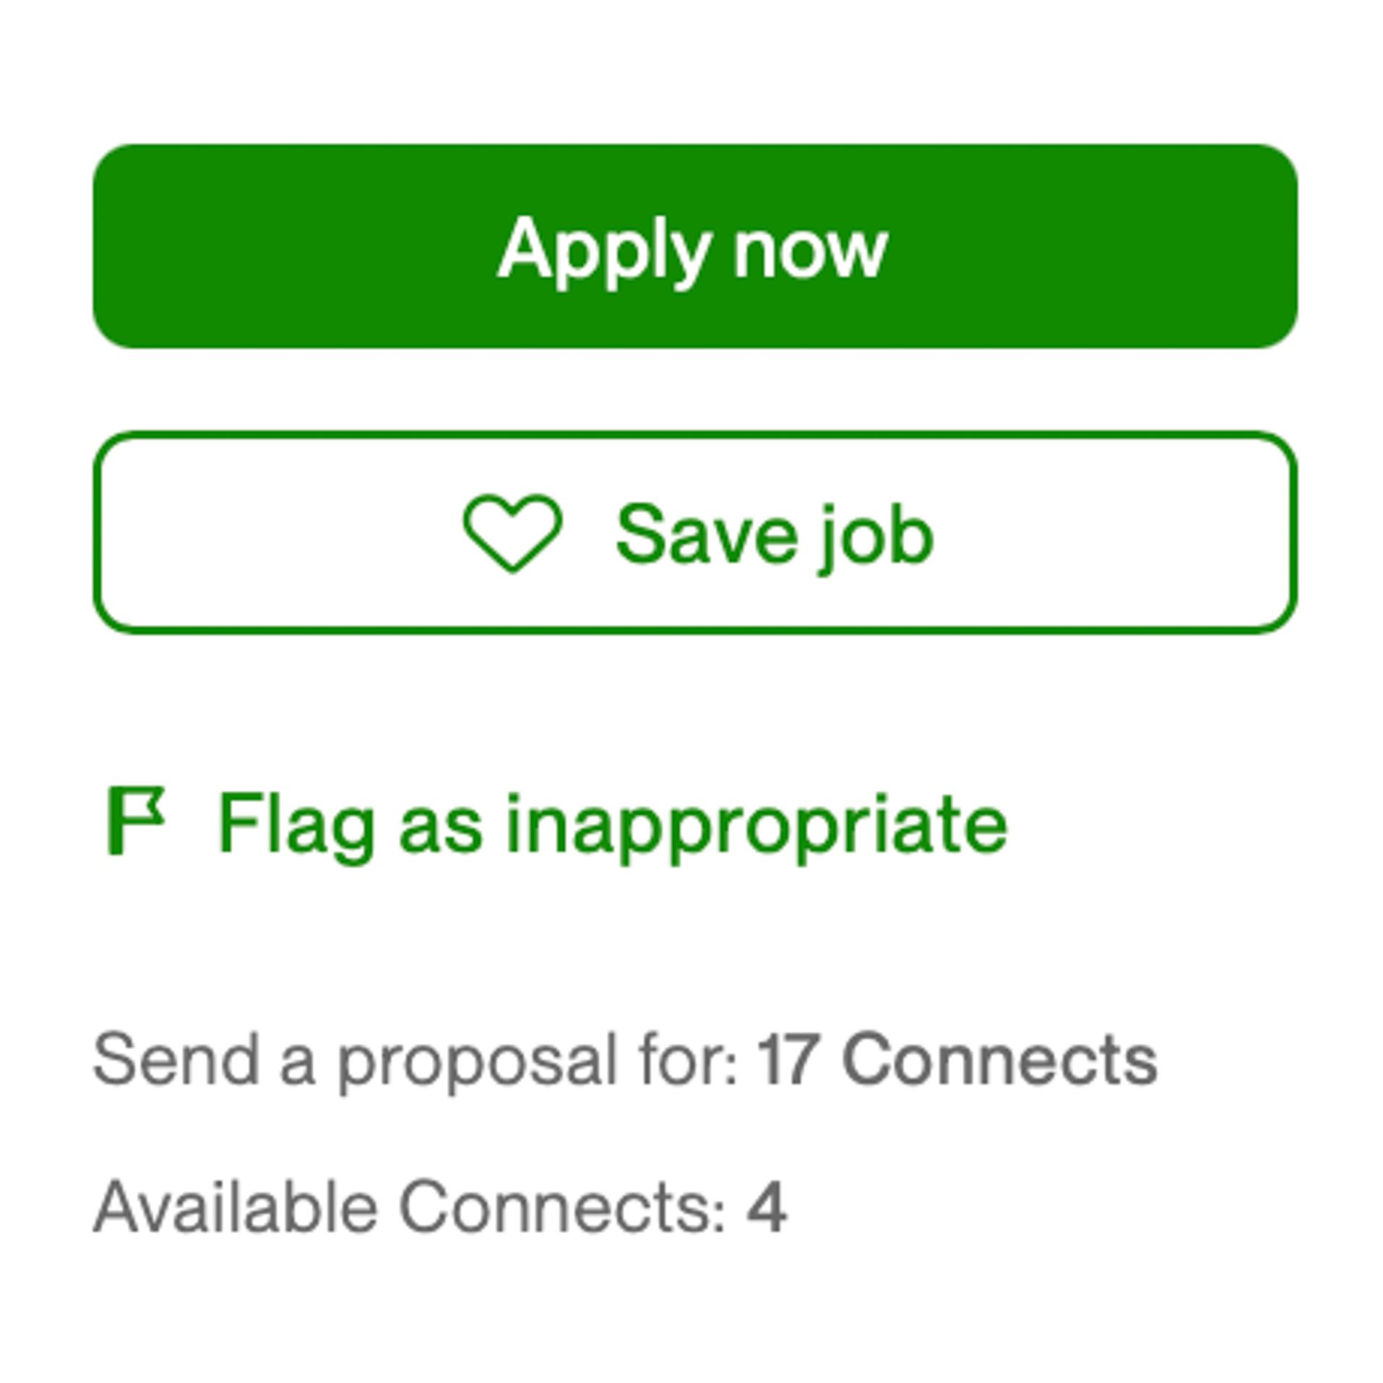Click the word "Flag" in the report link
Viewport: 1383px width, 1383px height.
[x=296, y=823]
